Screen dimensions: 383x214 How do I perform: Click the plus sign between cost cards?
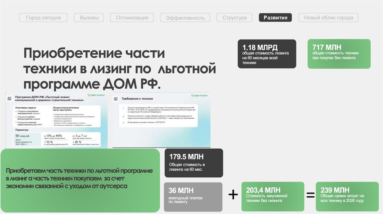[233, 195]
